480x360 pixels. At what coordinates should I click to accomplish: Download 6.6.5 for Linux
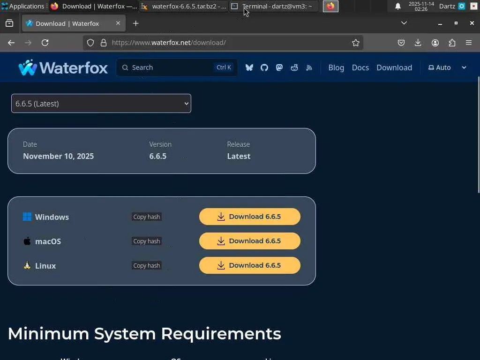[250, 265]
